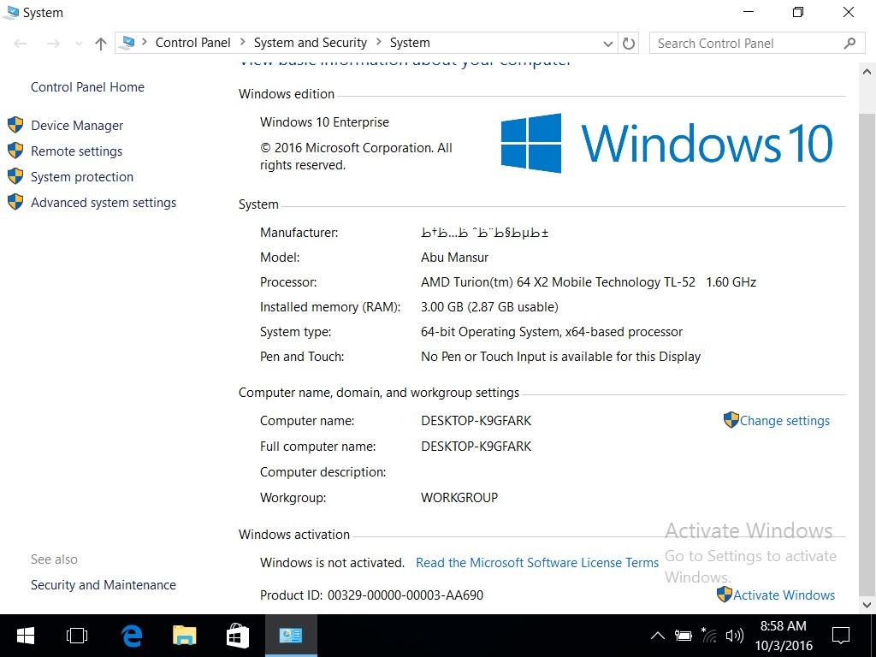The image size is (876, 657).
Task: Select System breadcrumb
Action: pyautogui.click(x=410, y=43)
